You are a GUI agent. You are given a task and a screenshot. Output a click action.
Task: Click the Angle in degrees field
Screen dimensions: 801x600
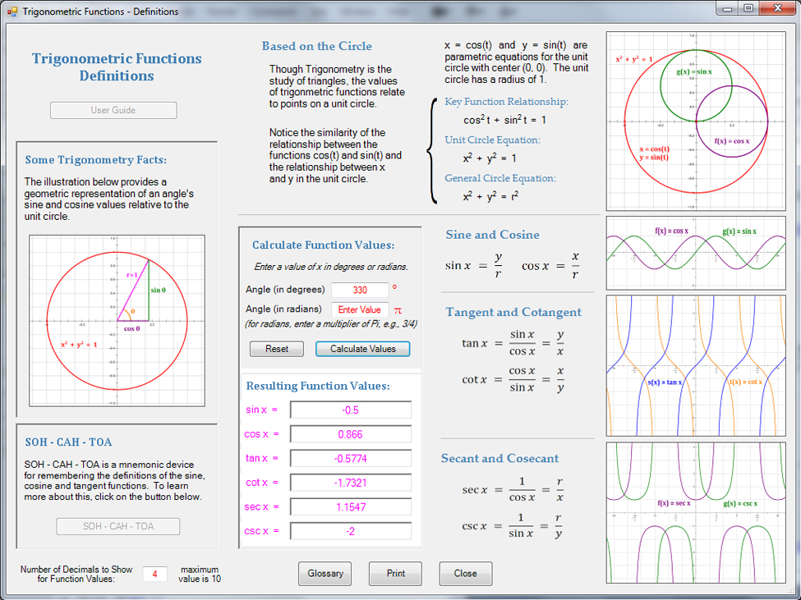point(360,290)
